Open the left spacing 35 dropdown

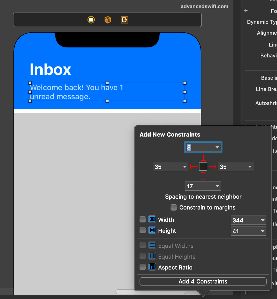pyautogui.click(x=184, y=167)
